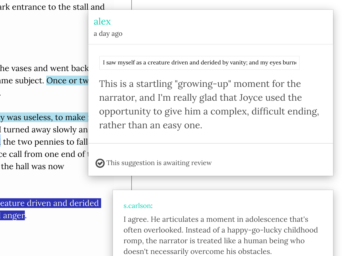Viewport: 342px width, 256px height.
Task: Click the line "he vases and went back"
Action: coord(44,68)
